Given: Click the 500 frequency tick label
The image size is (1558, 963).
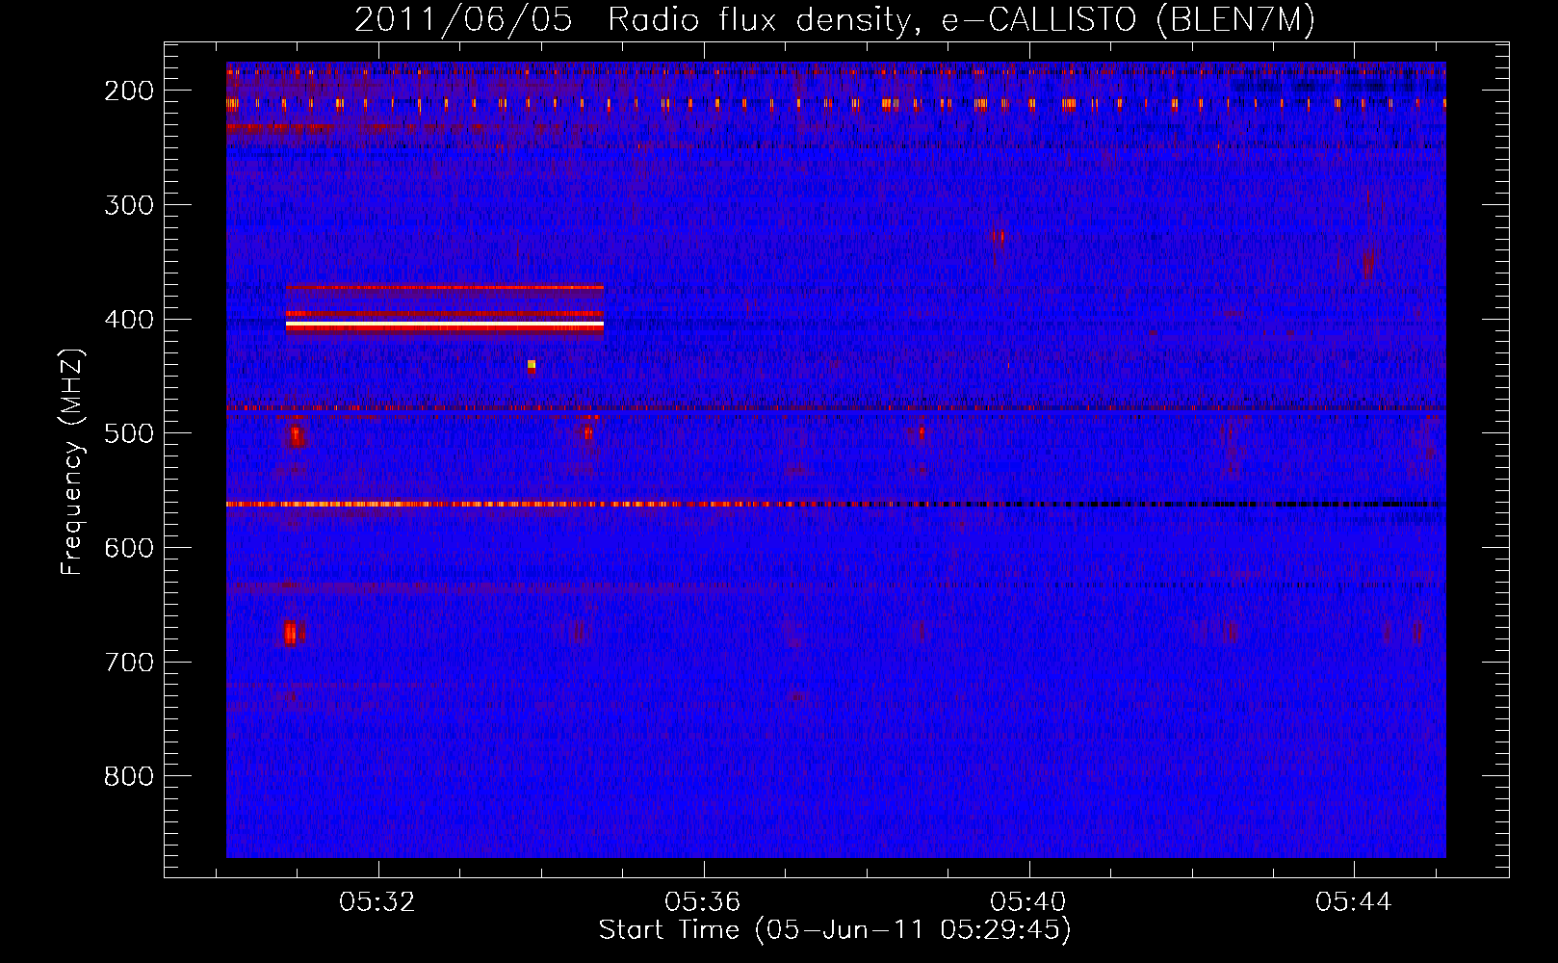Looking at the screenshot, I should pyautogui.click(x=128, y=433).
